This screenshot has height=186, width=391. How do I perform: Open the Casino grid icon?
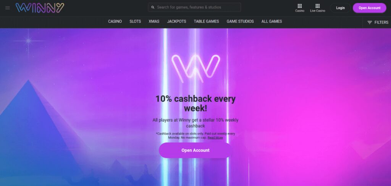tap(300, 8)
